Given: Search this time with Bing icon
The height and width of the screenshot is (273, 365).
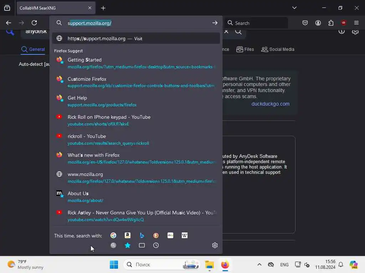Looking at the screenshot, I should pos(142,235).
